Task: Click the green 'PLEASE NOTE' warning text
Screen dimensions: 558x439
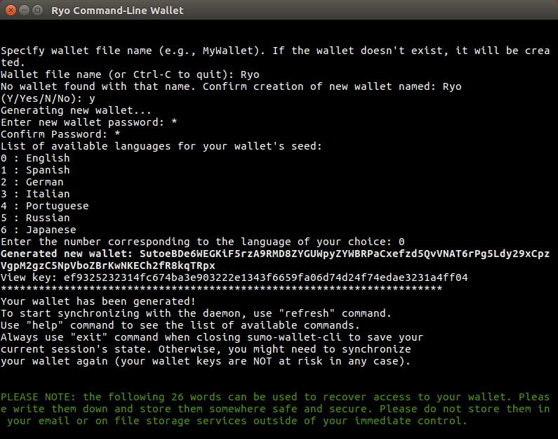Action: click(x=275, y=409)
